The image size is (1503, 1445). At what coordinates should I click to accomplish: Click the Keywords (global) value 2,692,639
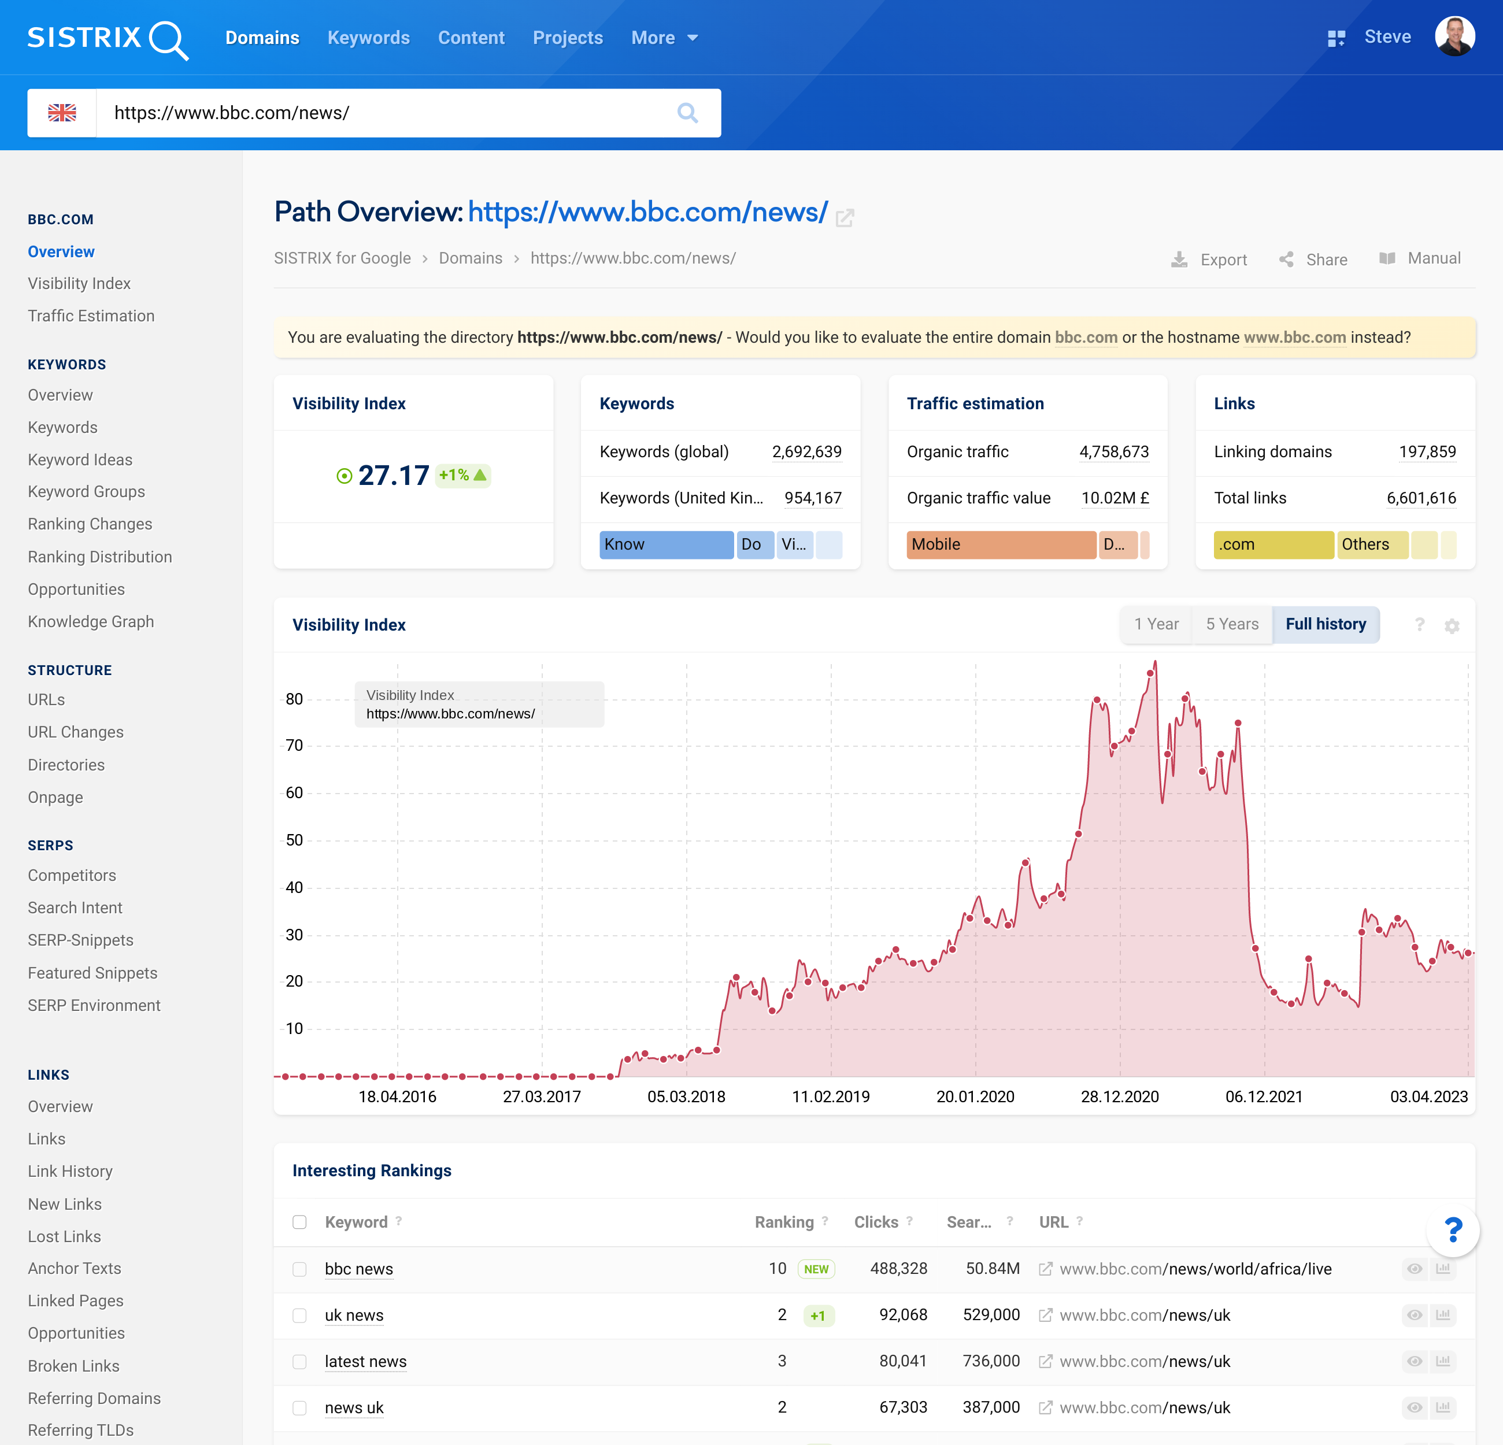pos(807,451)
